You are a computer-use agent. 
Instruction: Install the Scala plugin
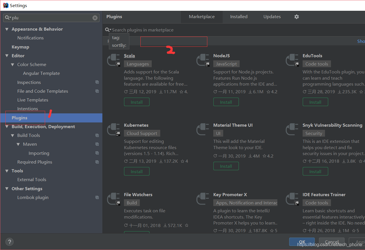pos(137,102)
